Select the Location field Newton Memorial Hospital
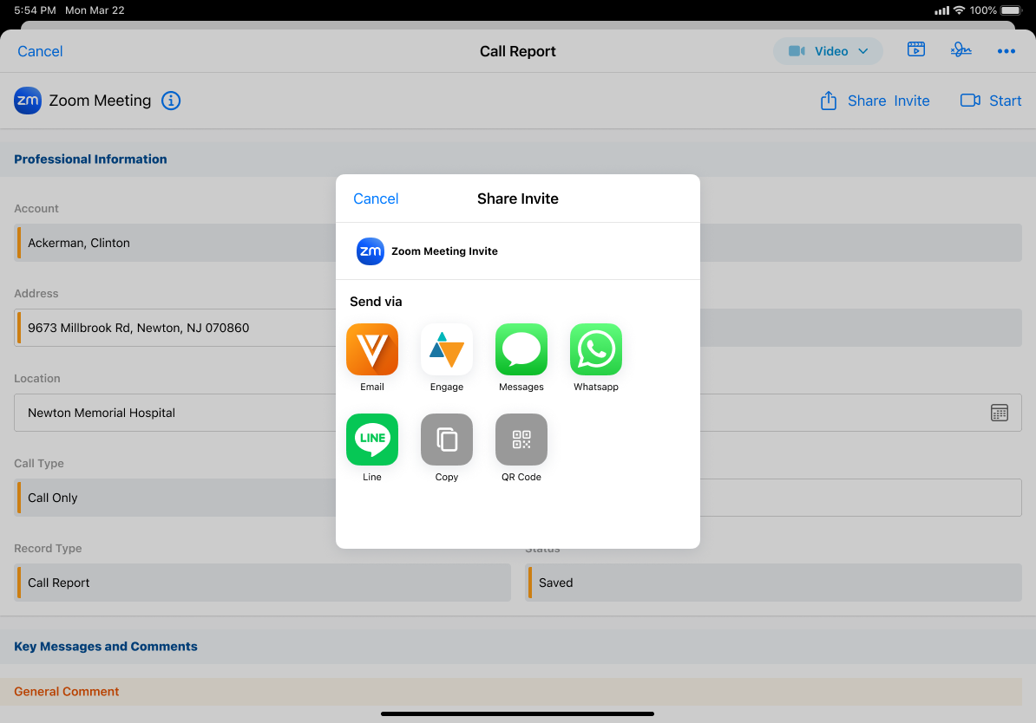 pos(174,413)
